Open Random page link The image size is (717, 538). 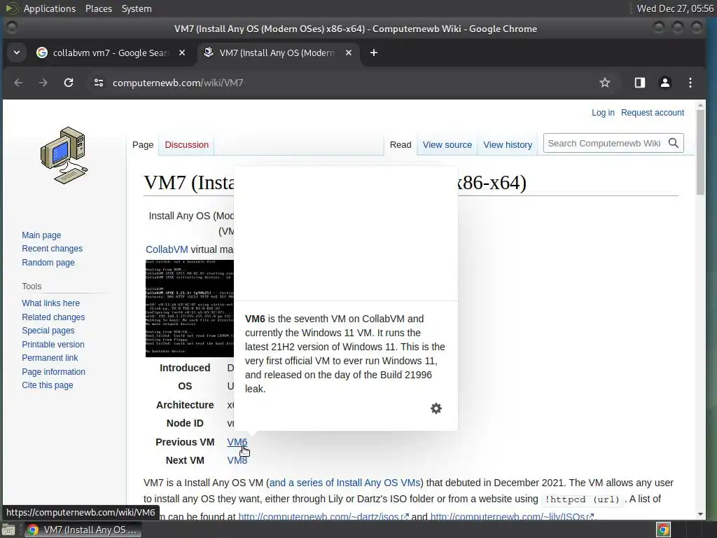pyautogui.click(x=48, y=263)
